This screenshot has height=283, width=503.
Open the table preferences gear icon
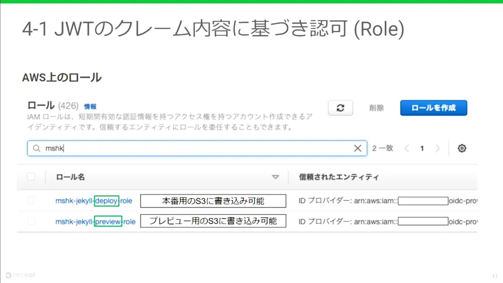click(462, 148)
